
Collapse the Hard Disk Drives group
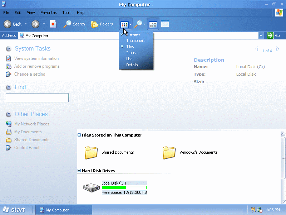point(79,171)
